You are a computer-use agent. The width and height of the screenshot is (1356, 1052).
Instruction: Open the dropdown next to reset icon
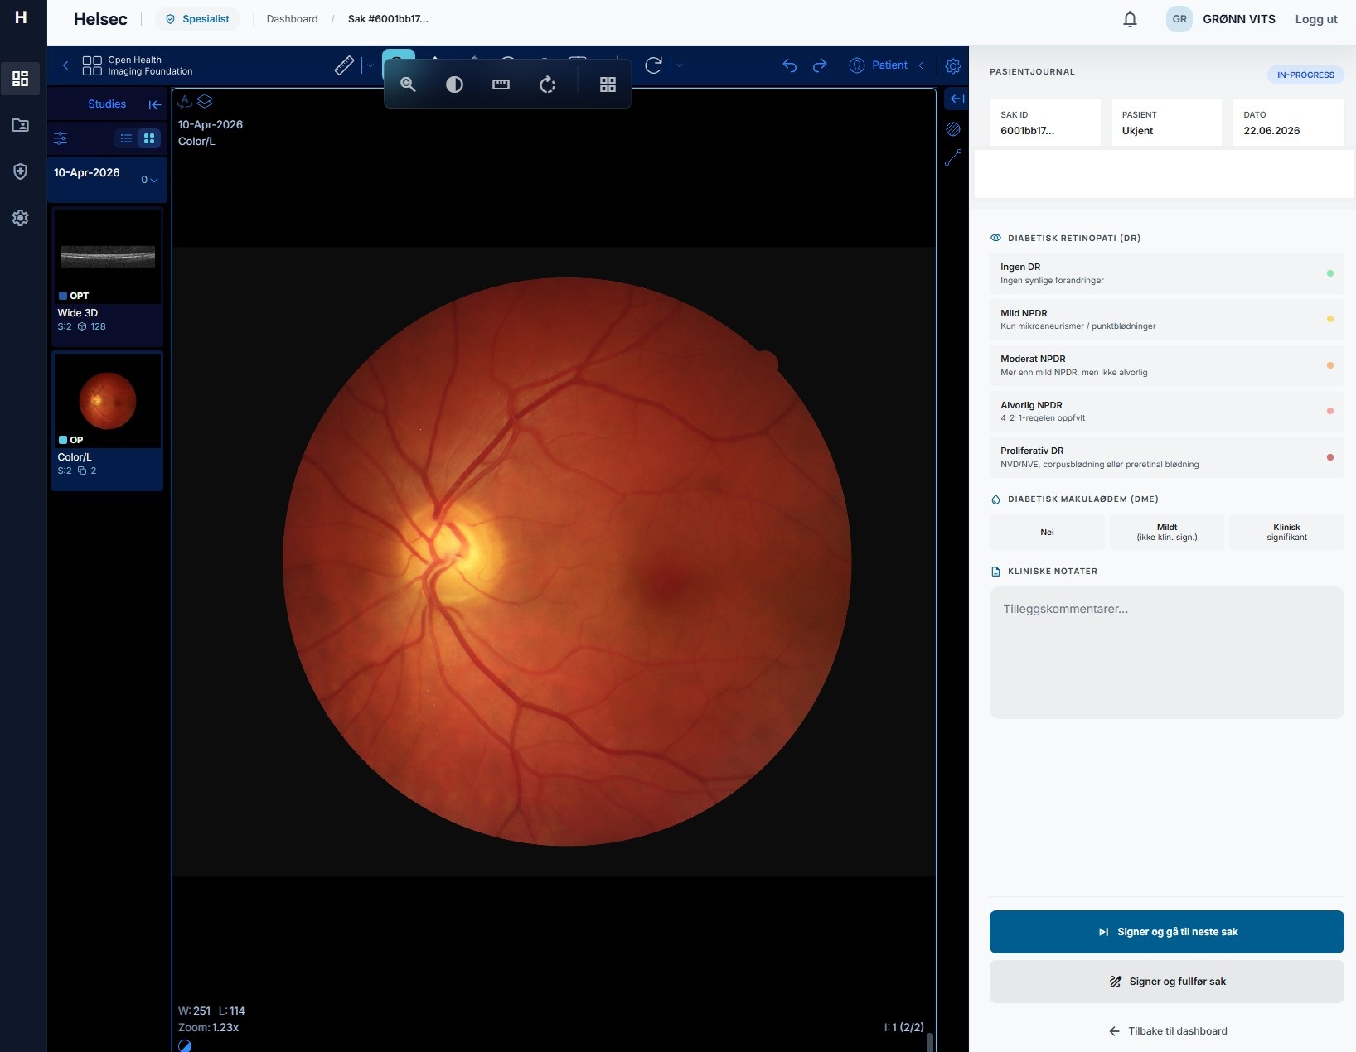[680, 65]
